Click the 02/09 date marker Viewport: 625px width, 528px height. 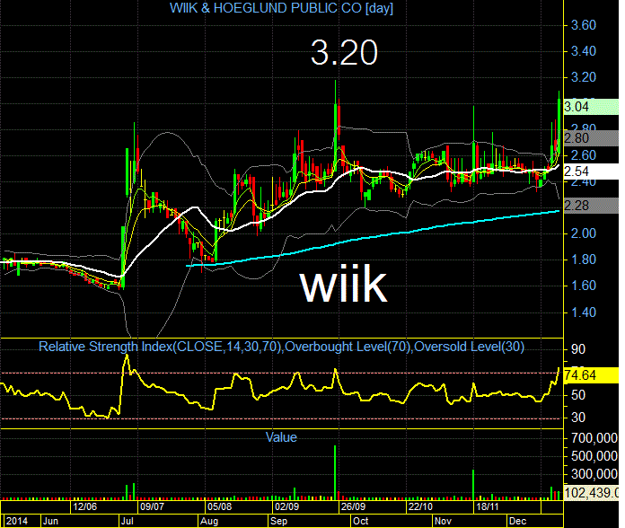coord(287,506)
